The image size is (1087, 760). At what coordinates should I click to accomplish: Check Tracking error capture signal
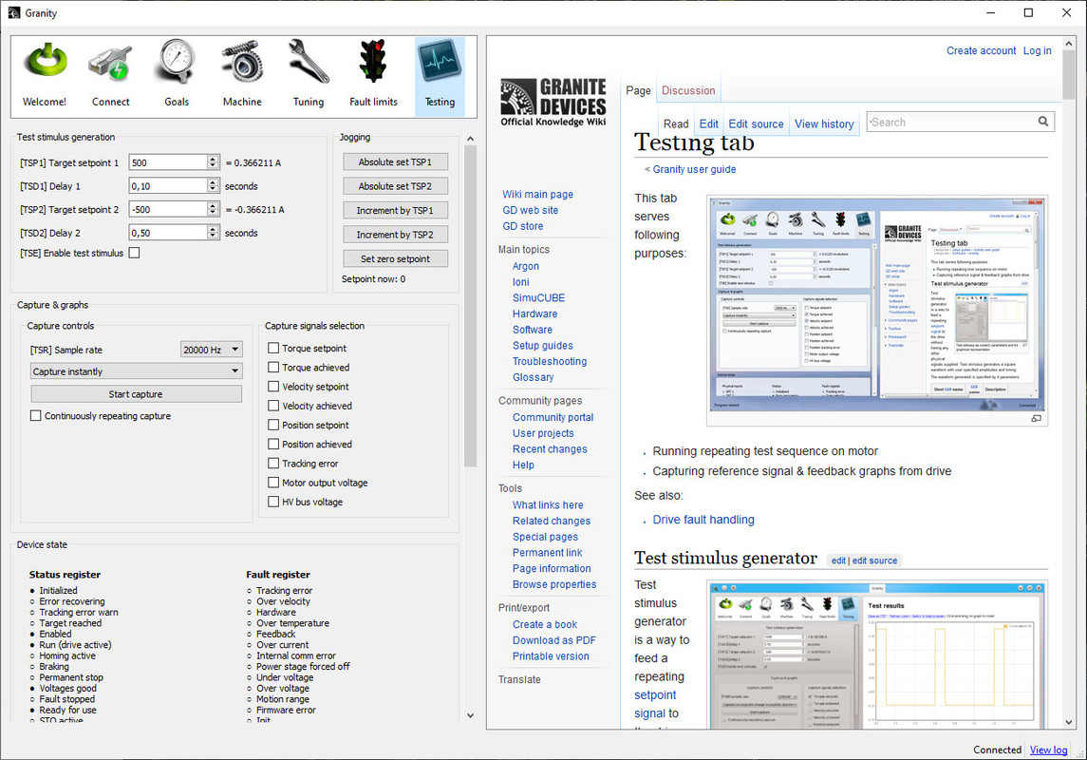273,464
